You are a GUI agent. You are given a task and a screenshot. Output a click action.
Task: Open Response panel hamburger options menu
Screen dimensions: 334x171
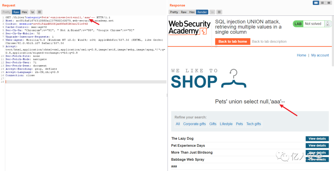219,12
